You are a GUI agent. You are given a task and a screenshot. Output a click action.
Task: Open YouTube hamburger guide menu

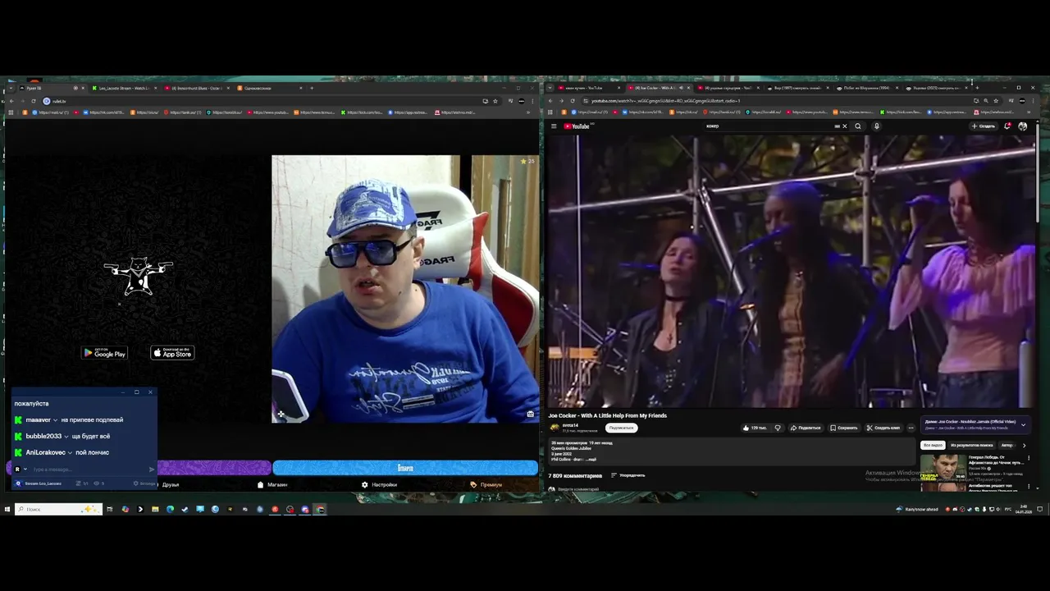click(x=554, y=126)
